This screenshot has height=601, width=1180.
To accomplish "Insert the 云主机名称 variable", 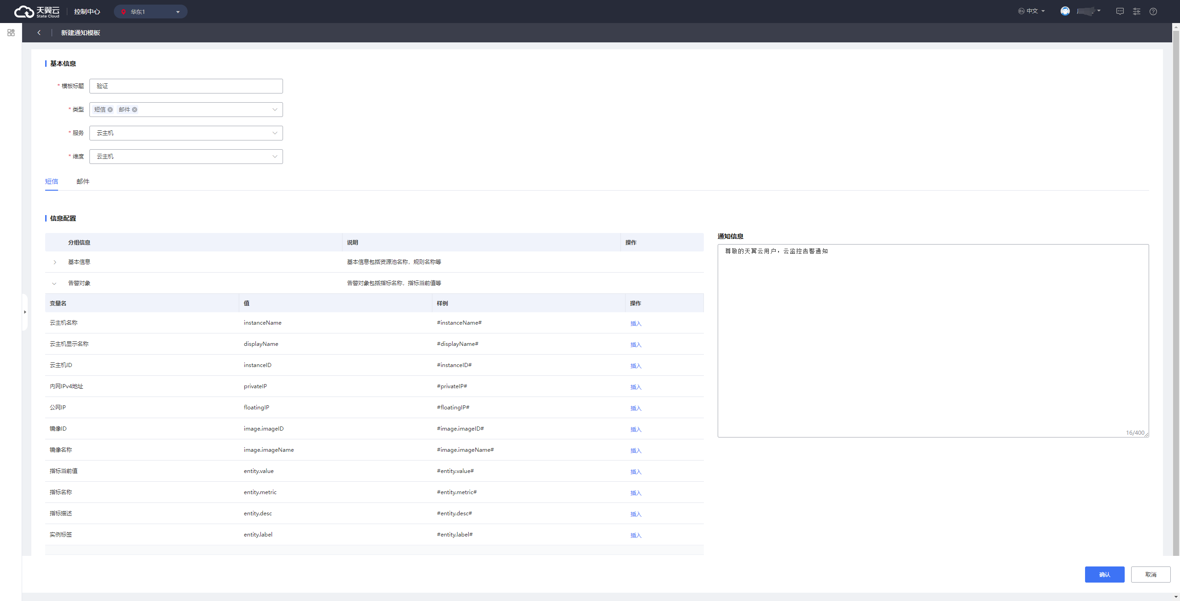I will pyautogui.click(x=636, y=323).
